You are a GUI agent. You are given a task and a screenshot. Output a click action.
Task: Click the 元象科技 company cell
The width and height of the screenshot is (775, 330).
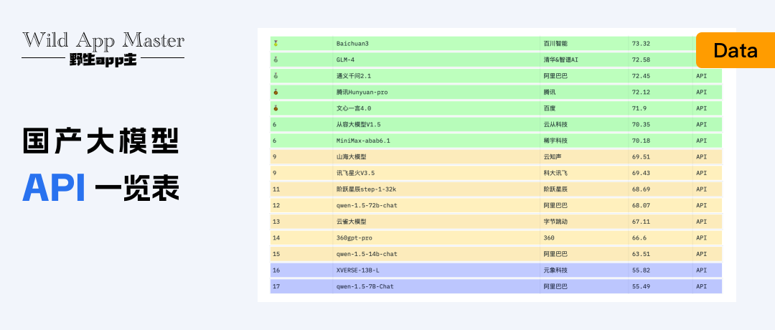click(x=555, y=270)
